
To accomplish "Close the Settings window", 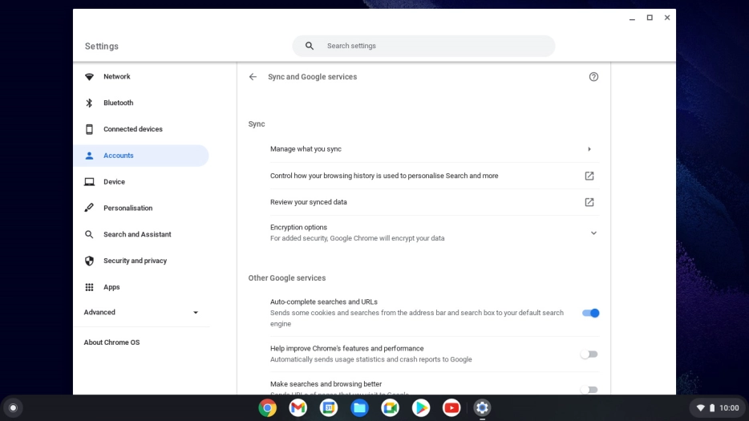I will pyautogui.click(x=667, y=18).
